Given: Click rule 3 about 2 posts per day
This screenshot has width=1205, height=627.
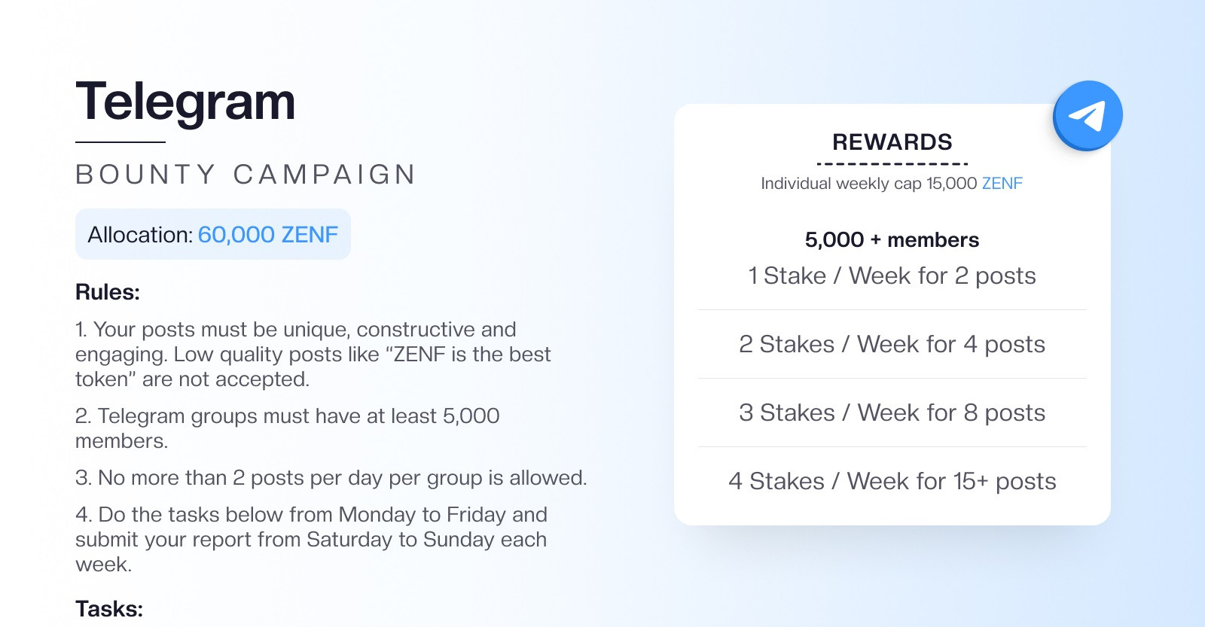Looking at the screenshot, I should tap(331, 478).
